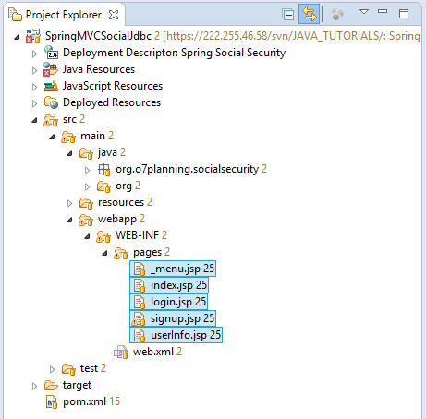
Task: Click the Deployed Resources globe folder icon
Action: click(x=51, y=102)
